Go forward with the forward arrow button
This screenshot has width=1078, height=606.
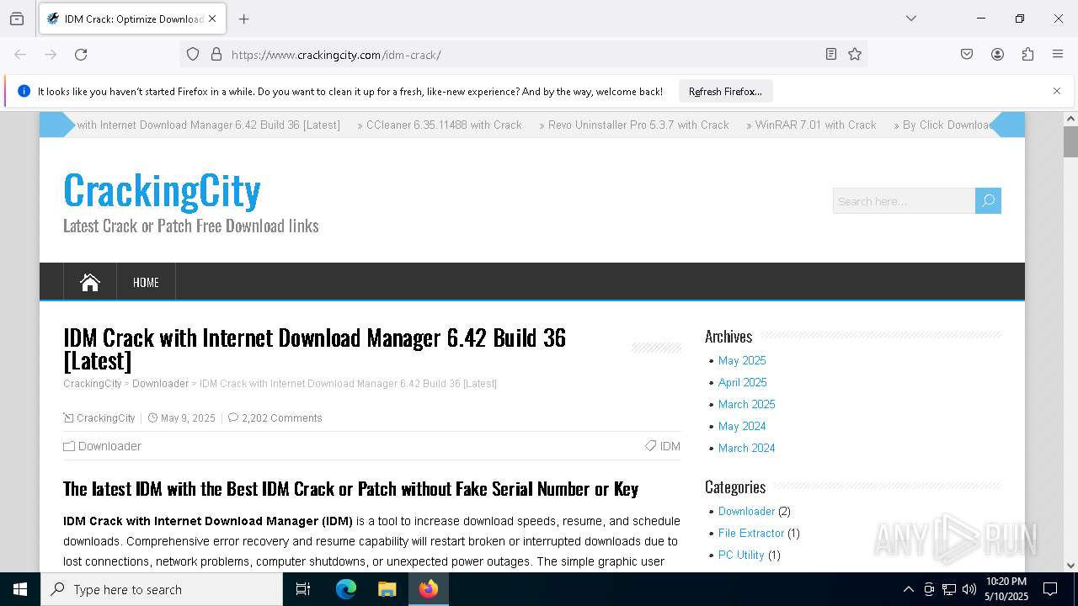(x=51, y=55)
